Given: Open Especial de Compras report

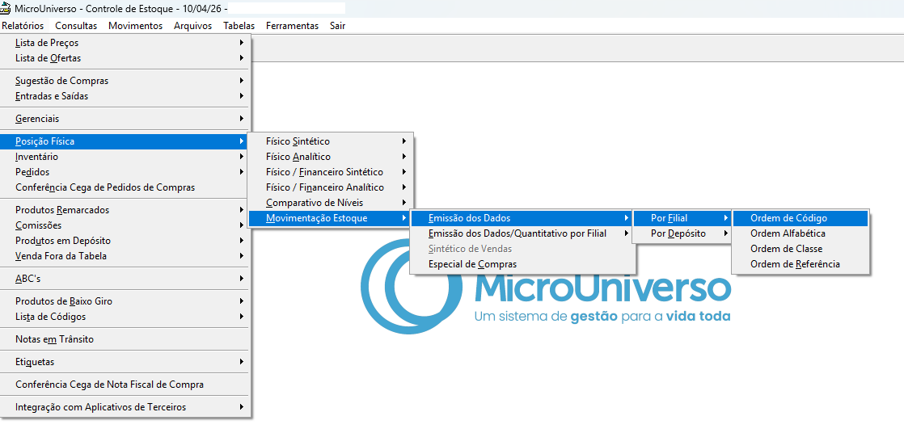Looking at the screenshot, I should pos(472,264).
